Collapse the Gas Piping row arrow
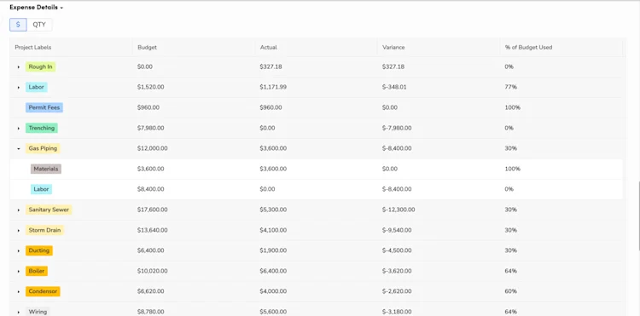Viewport: 640px width, 316px height. [x=19, y=149]
